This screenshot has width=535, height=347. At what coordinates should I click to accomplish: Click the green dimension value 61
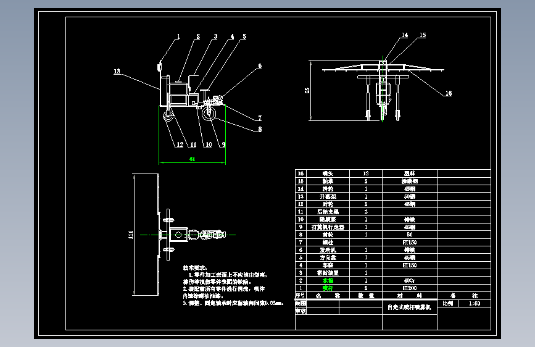(192, 159)
